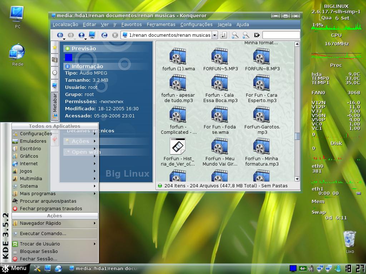Image resolution: width=366 pixels, height=274 pixels.
Task: Click the blue preview color square
Action: click(x=69, y=57)
